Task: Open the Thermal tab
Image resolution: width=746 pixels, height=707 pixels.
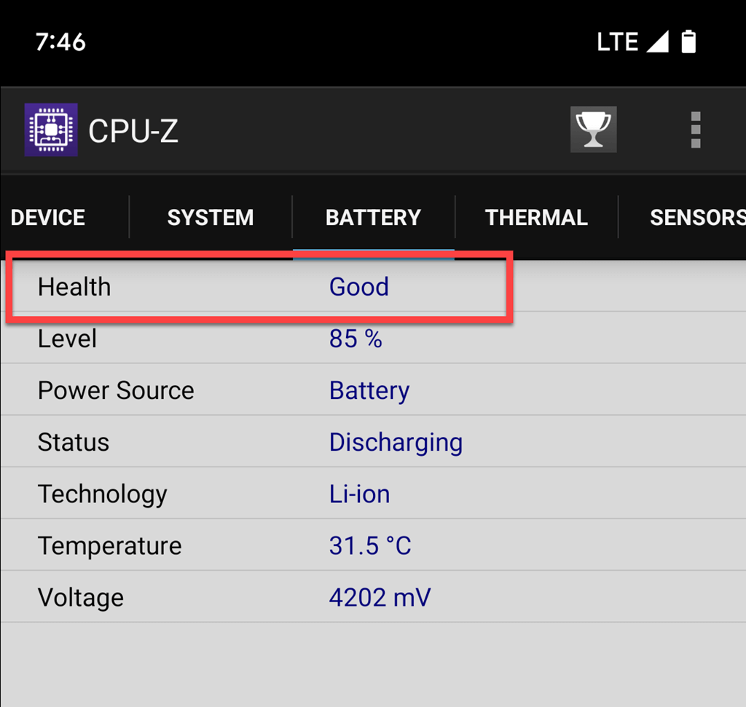Action: click(x=536, y=218)
